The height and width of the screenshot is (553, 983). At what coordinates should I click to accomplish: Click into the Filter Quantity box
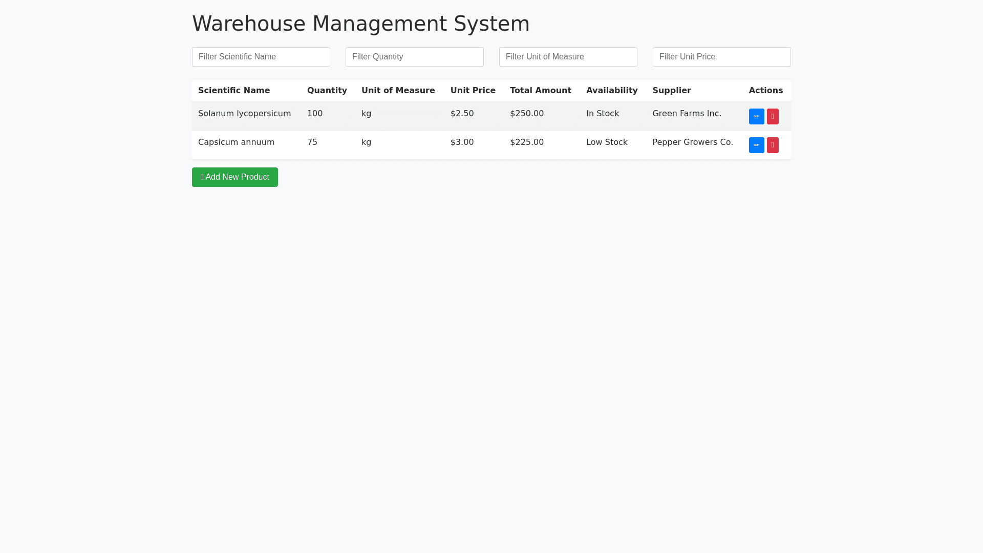pos(414,57)
